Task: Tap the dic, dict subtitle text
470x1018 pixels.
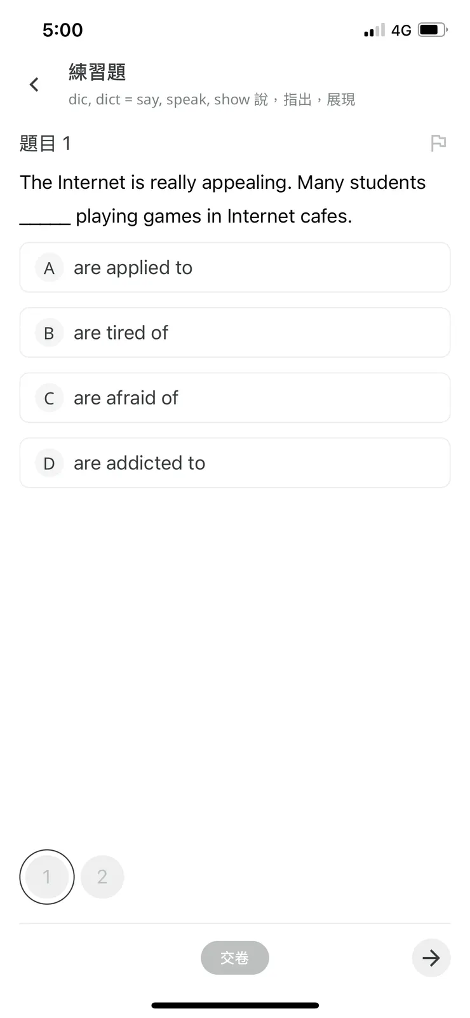Action: tap(211, 100)
